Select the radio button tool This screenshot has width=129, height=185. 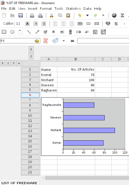click(x=54, y=32)
